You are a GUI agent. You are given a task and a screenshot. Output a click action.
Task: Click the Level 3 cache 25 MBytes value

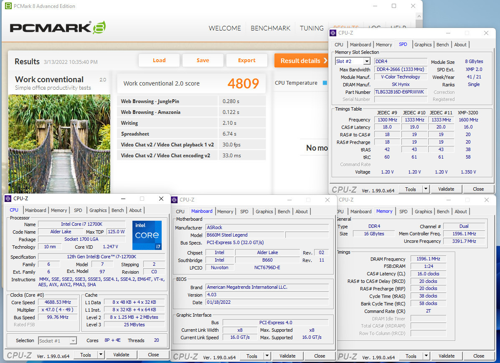134,325
